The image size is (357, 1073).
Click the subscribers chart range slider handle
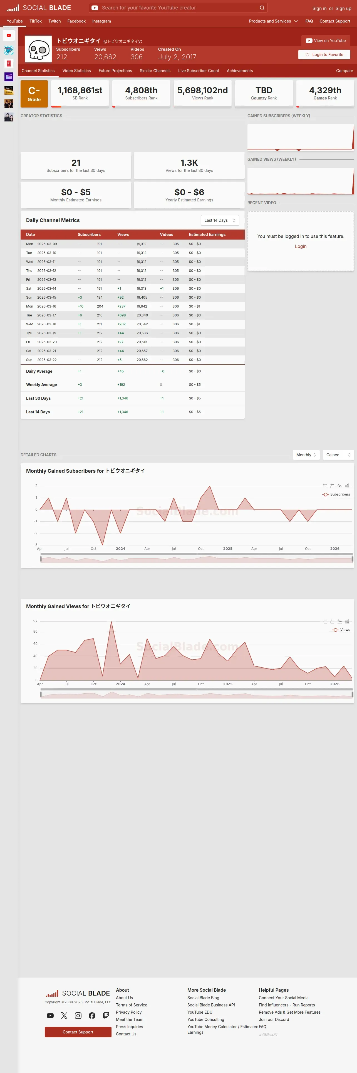(41, 559)
